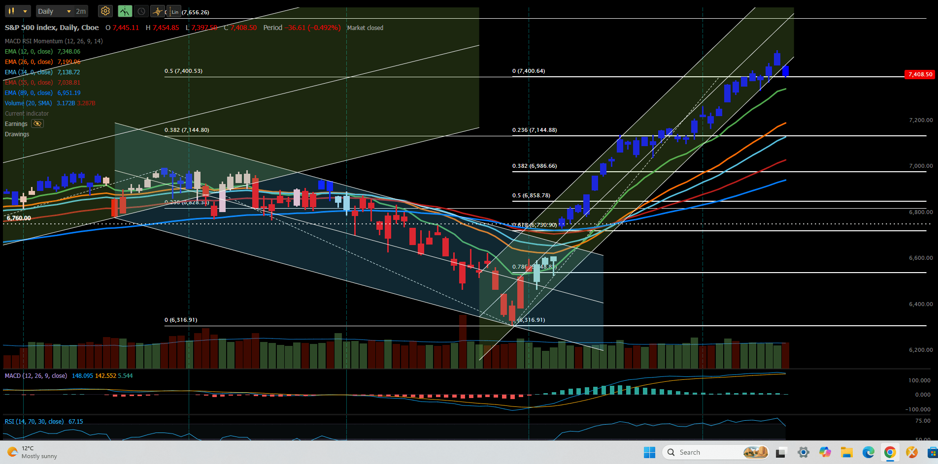This screenshot has height=464, width=938.
Task: Toggle the green technical indicators button
Action: point(125,11)
